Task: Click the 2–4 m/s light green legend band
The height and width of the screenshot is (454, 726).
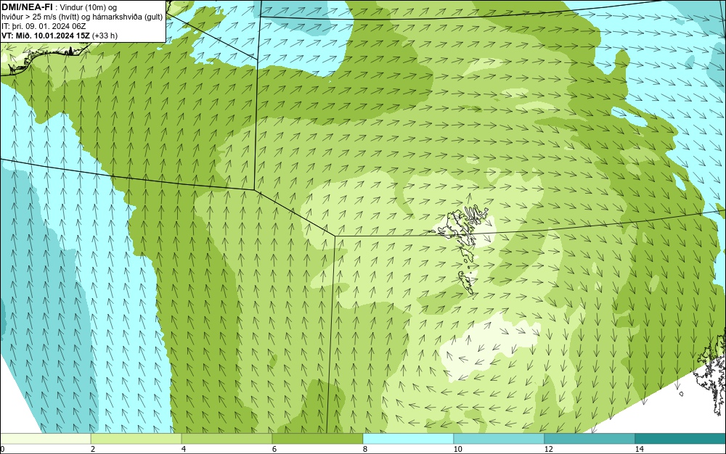Action: tap(136, 438)
